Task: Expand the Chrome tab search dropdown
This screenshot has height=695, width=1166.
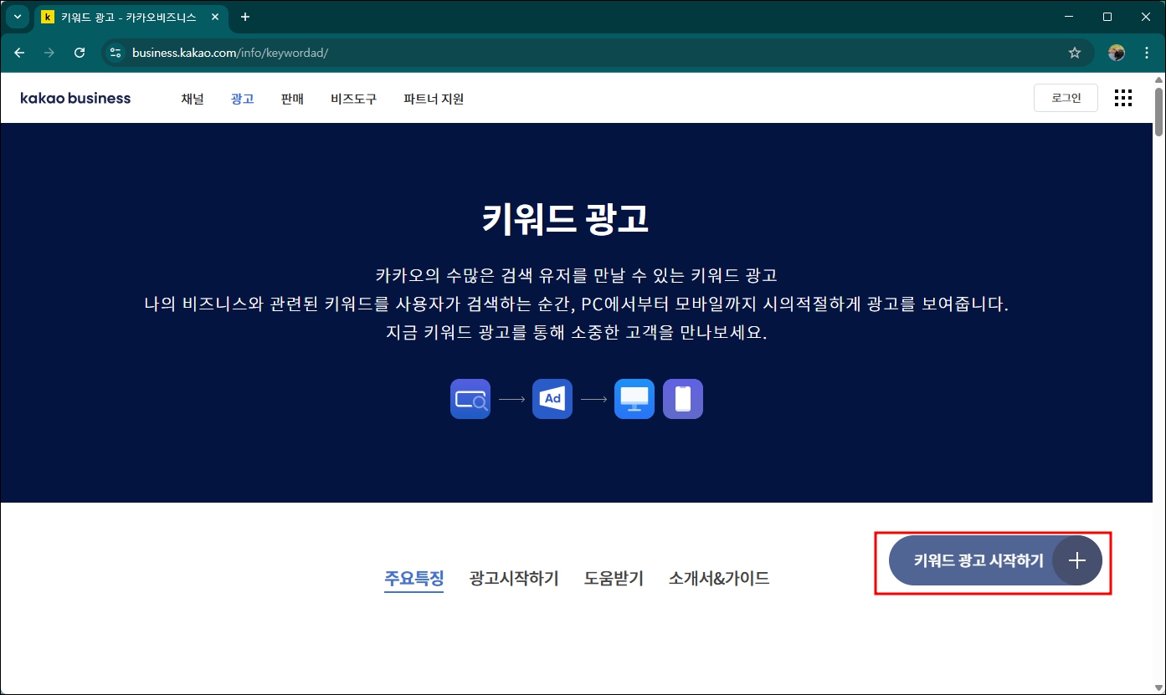Action: (x=18, y=17)
